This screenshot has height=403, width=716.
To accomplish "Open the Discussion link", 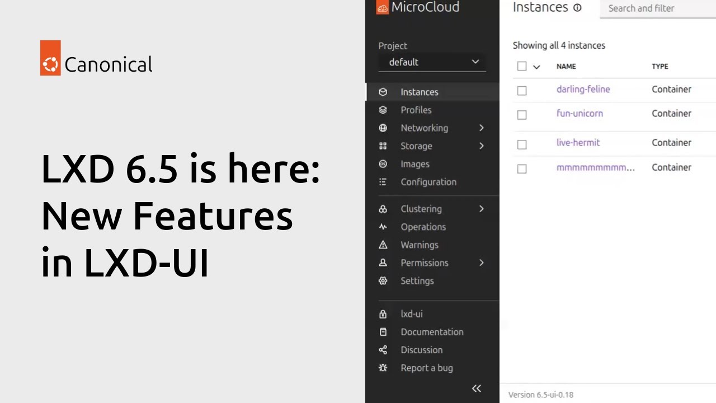I will click(421, 350).
